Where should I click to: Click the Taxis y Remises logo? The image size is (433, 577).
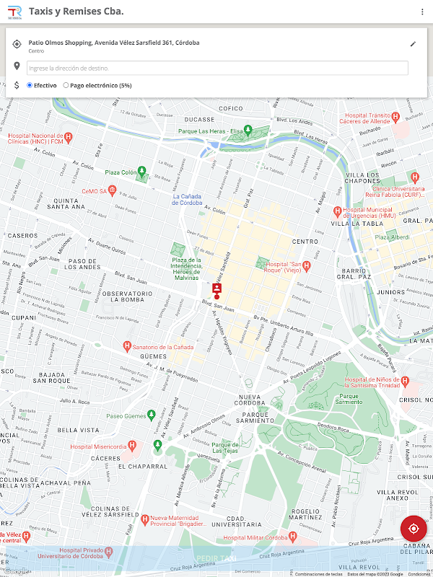(x=14, y=12)
